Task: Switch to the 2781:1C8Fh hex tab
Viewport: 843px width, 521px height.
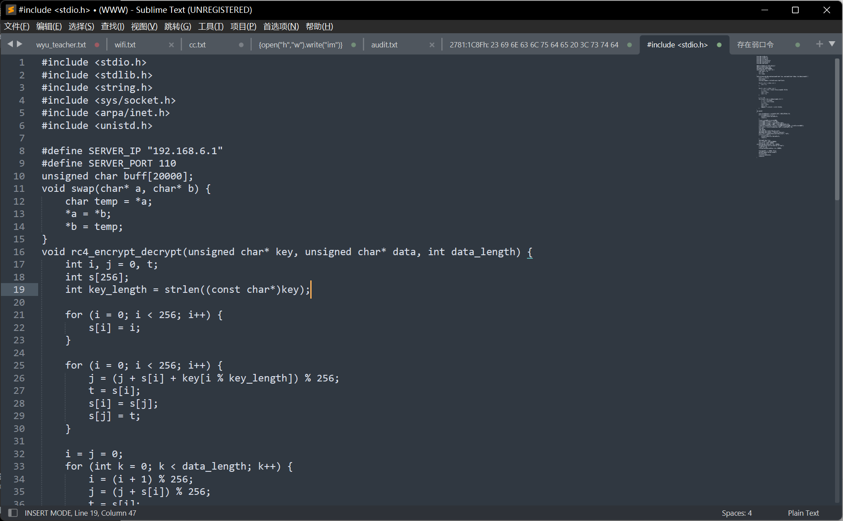Action: click(534, 45)
